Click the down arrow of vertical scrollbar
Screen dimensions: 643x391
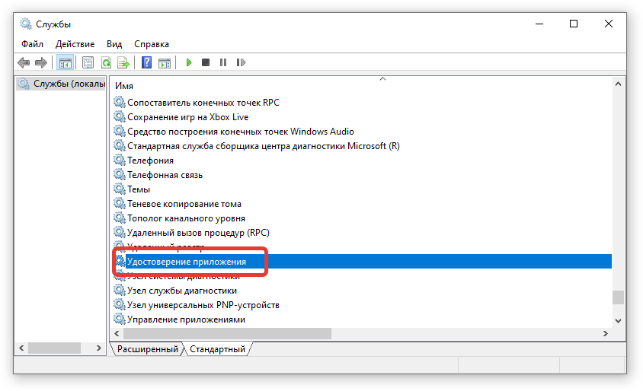tap(618, 320)
